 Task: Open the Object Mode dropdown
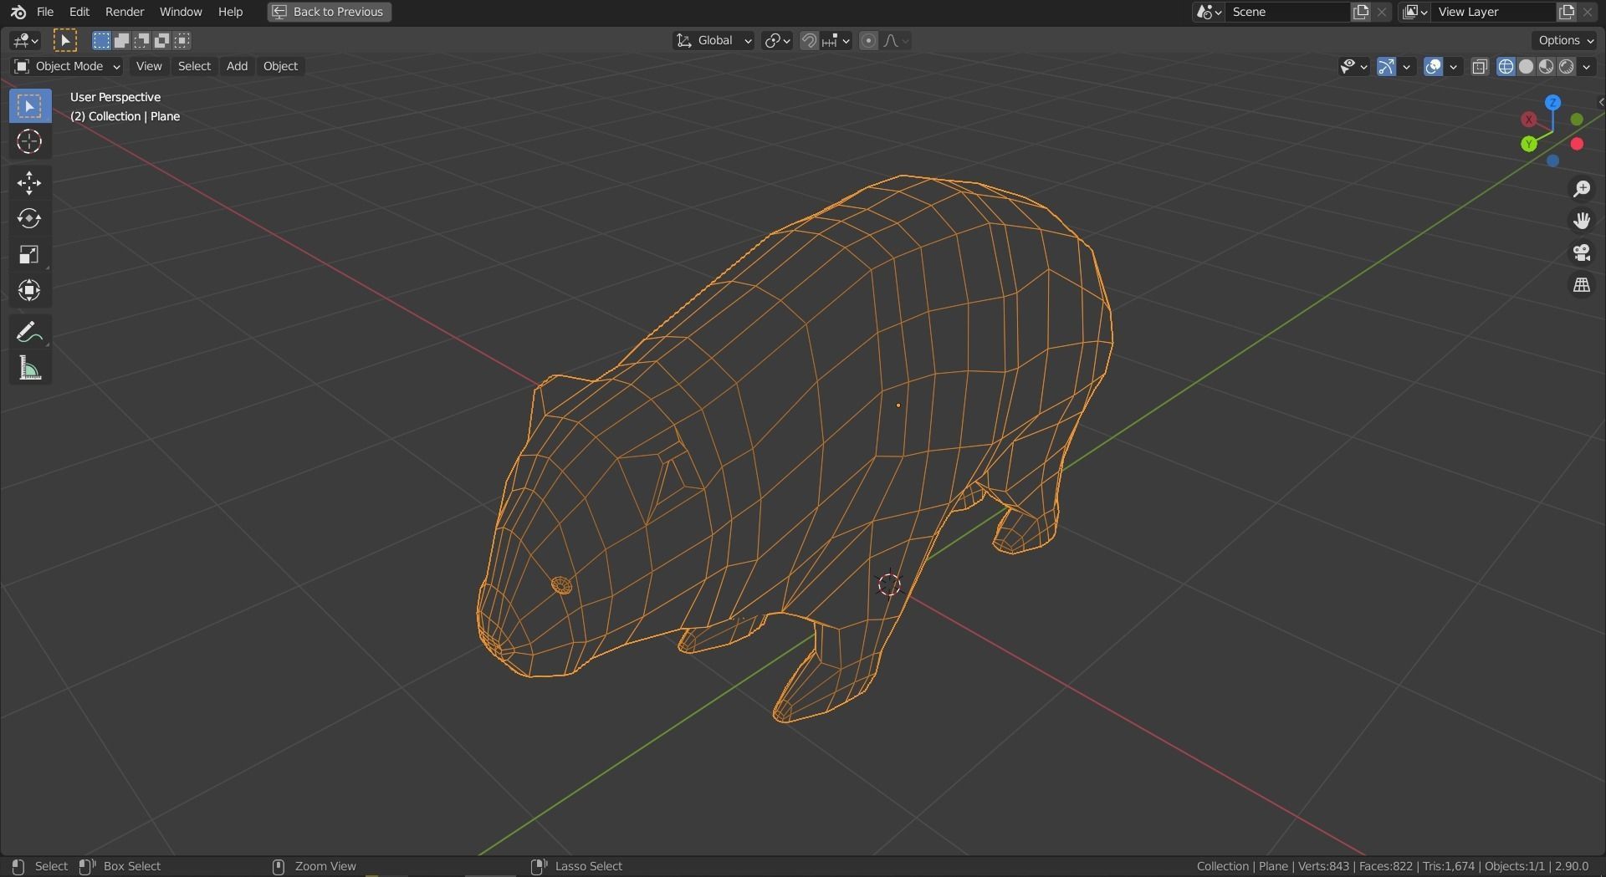(x=67, y=66)
